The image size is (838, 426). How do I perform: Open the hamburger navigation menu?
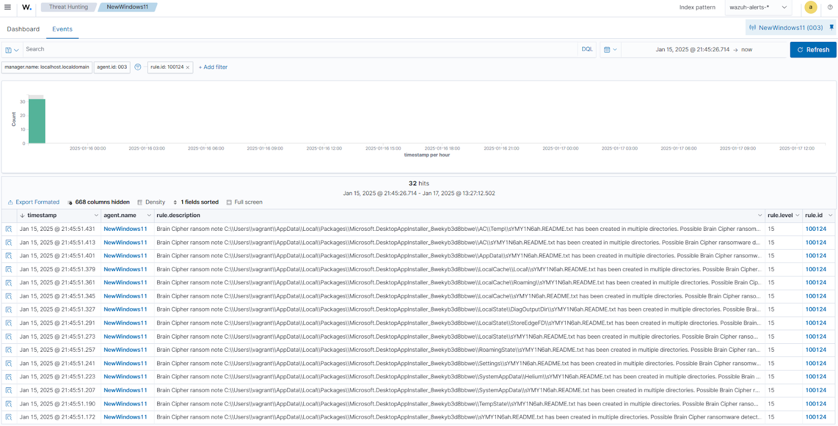point(7,7)
